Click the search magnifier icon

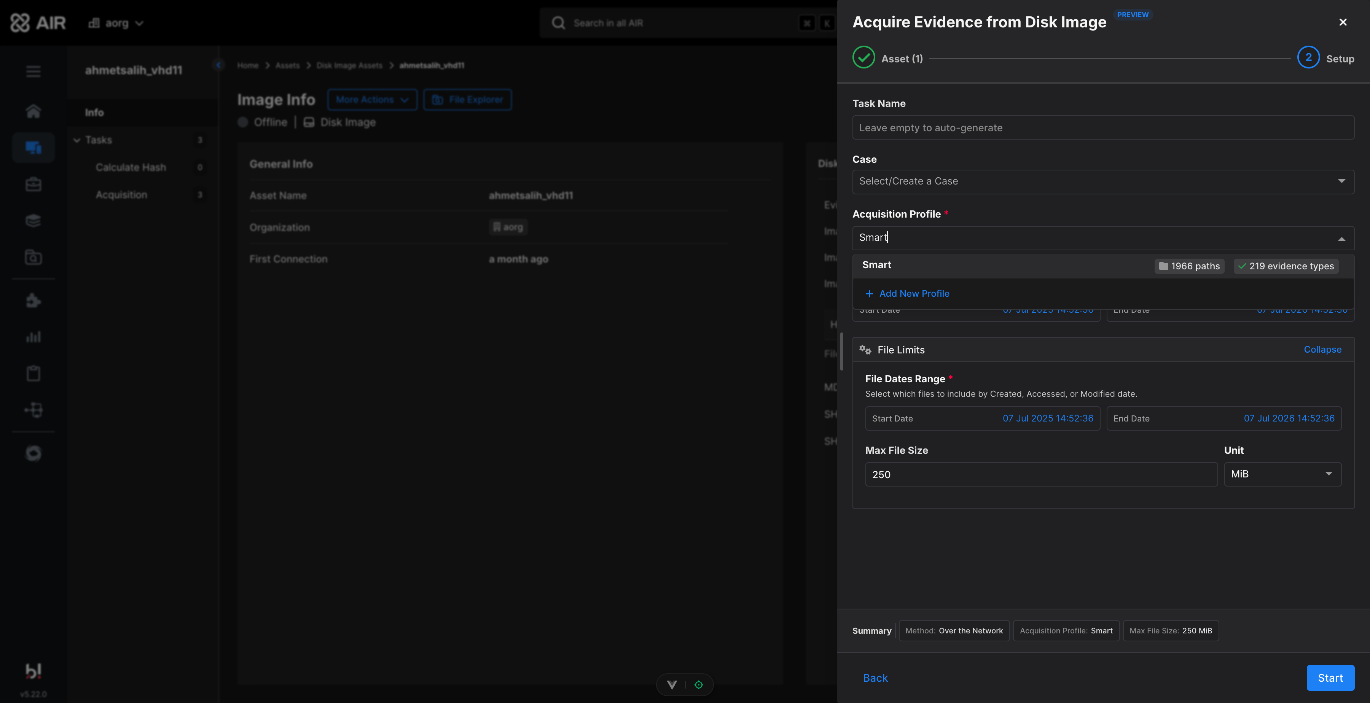point(558,23)
